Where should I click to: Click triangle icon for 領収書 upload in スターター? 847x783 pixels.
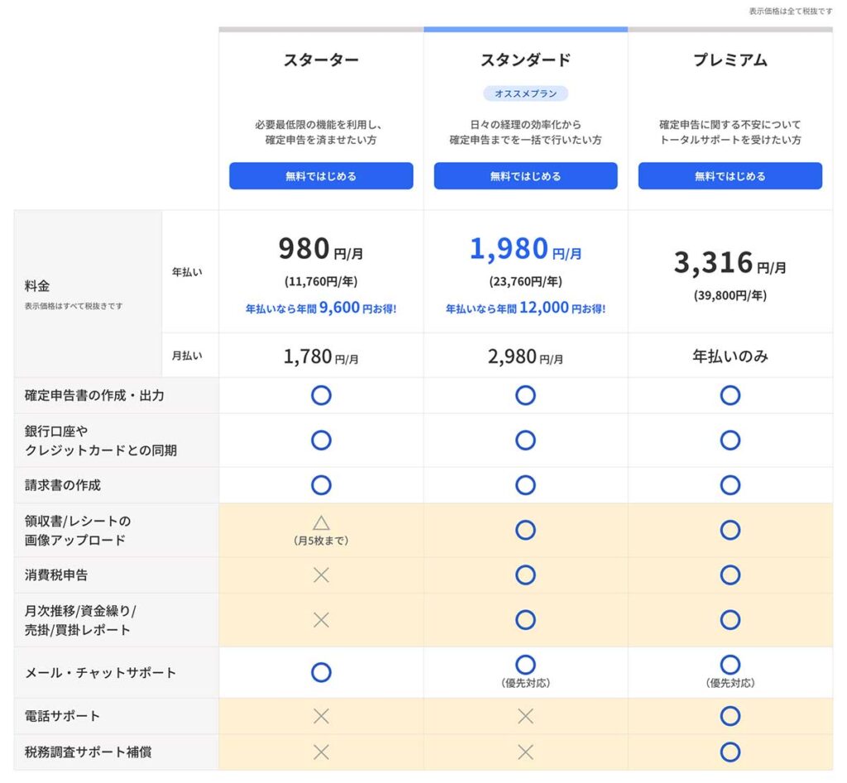click(x=321, y=523)
